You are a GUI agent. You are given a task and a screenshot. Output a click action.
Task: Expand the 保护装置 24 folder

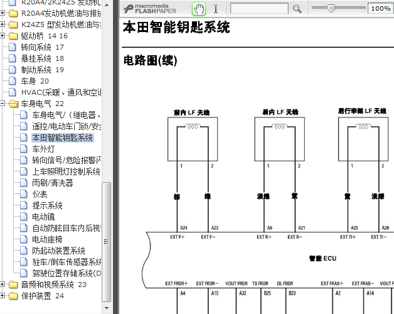pyautogui.click(x=3, y=296)
